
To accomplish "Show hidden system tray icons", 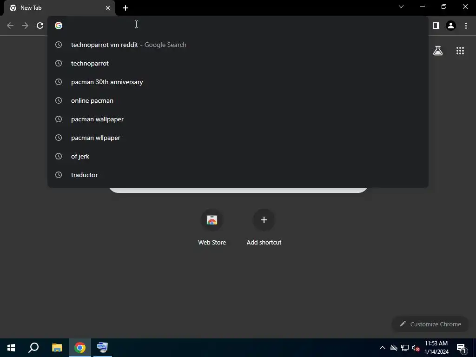I will point(383,348).
